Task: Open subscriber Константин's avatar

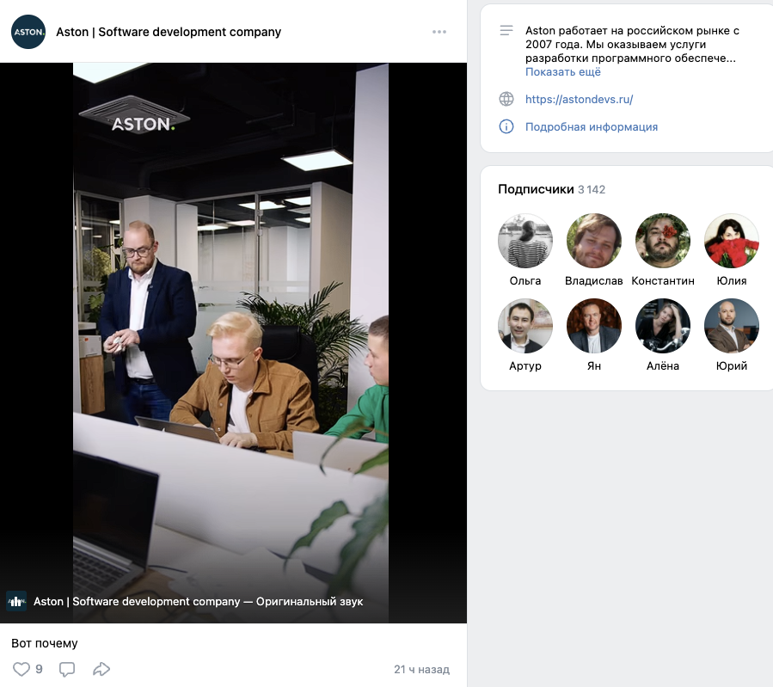Action: click(663, 241)
